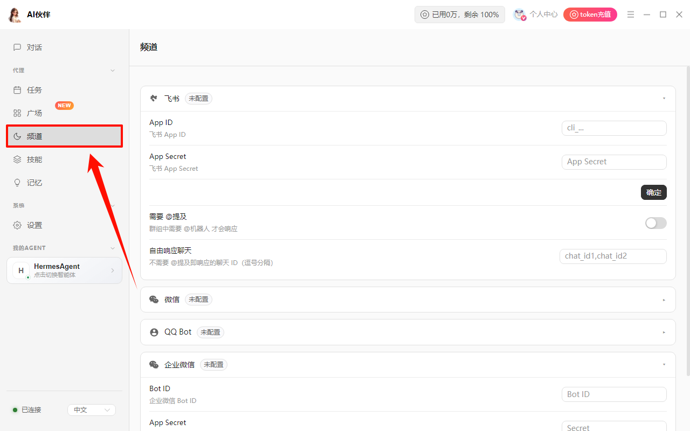The width and height of the screenshot is (690, 431).
Task: Click the green 已连接 status dot
Action: (15, 410)
